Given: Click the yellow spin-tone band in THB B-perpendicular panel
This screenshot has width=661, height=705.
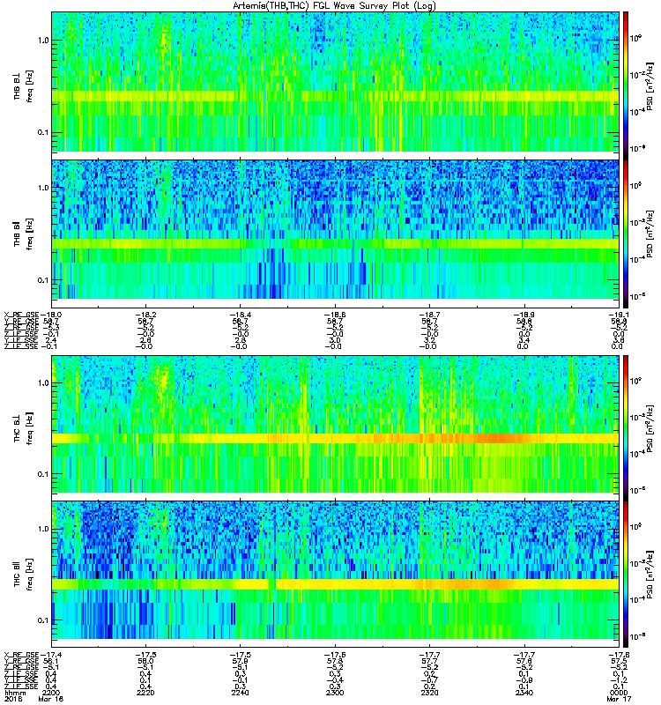Looking at the screenshot, I should click(336, 96).
